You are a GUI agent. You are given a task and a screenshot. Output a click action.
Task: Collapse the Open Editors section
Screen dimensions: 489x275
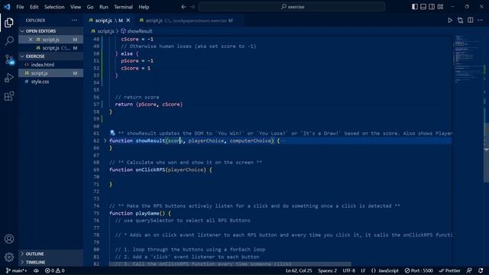[51, 31]
